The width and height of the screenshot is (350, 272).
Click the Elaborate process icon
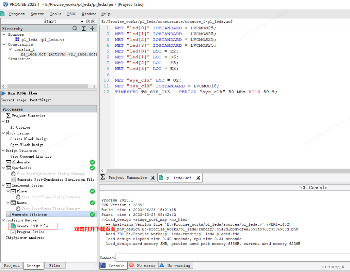click(8, 162)
